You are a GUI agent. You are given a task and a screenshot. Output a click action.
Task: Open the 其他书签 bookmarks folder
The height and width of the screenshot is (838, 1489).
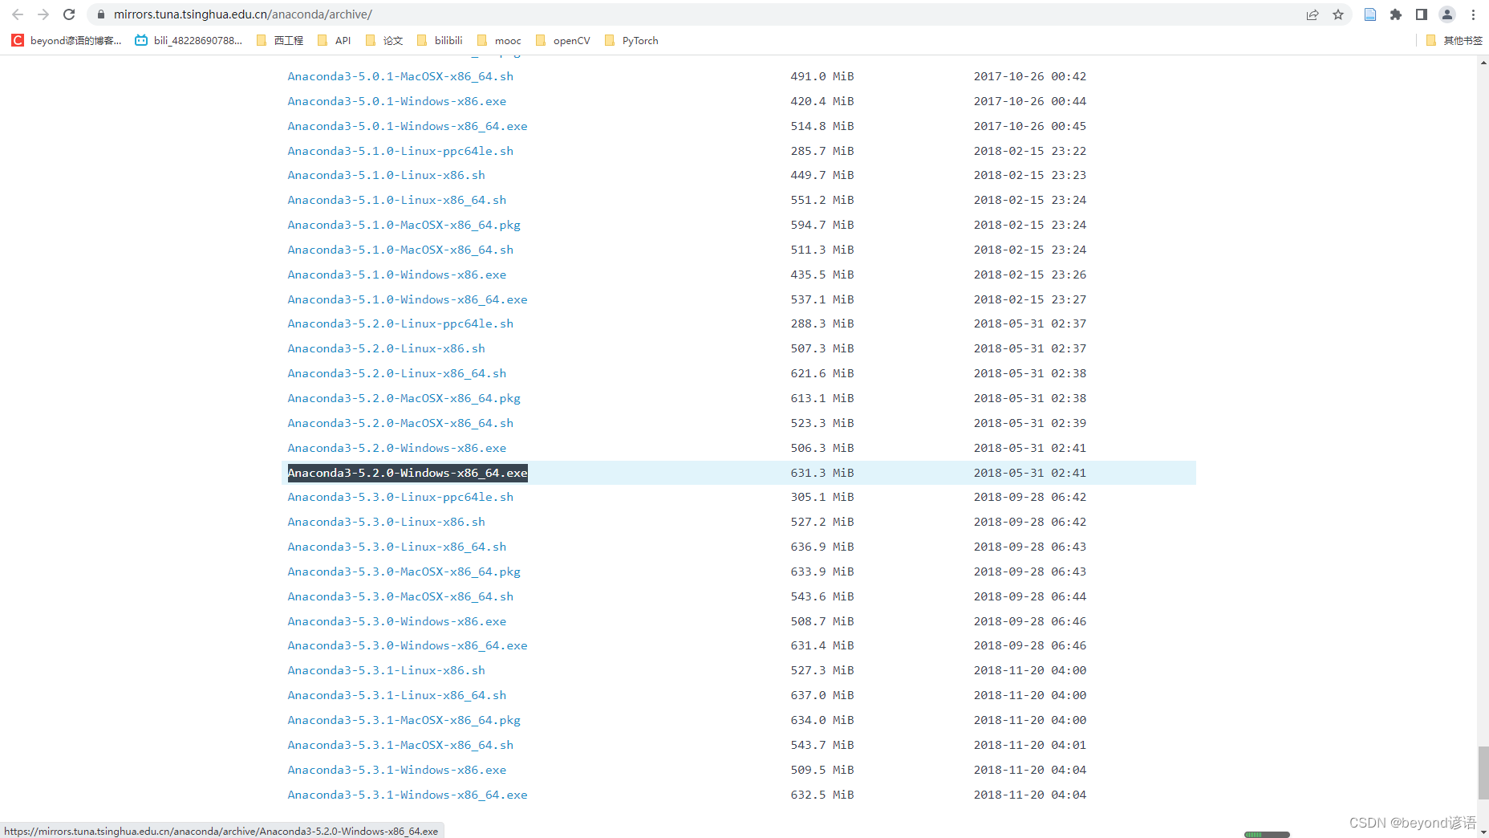pos(1454,40)
